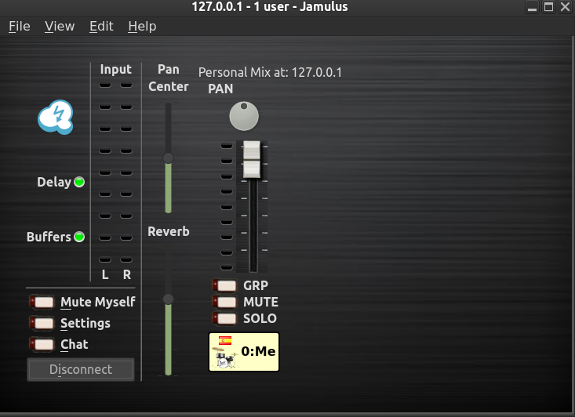The width and height of the screenshot is (575, 417).
Task: Click the Delay label
Action: coord(54,182)
